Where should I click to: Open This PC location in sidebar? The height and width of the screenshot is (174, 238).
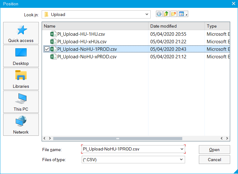click(x=21, y=102)
